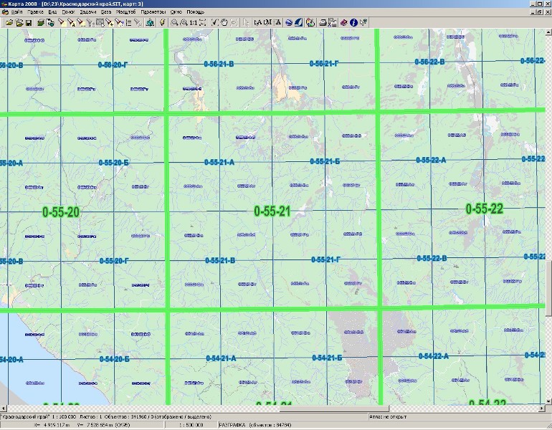Screen dimensions: 552x430
Task: Set map scale with the 1:1 button
Action: coord(193,23)
